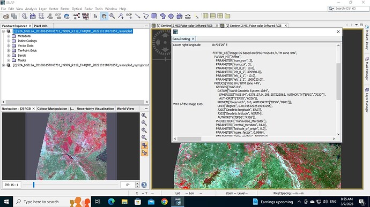Open Google Chrome from the taskbar

coord(164,202)
